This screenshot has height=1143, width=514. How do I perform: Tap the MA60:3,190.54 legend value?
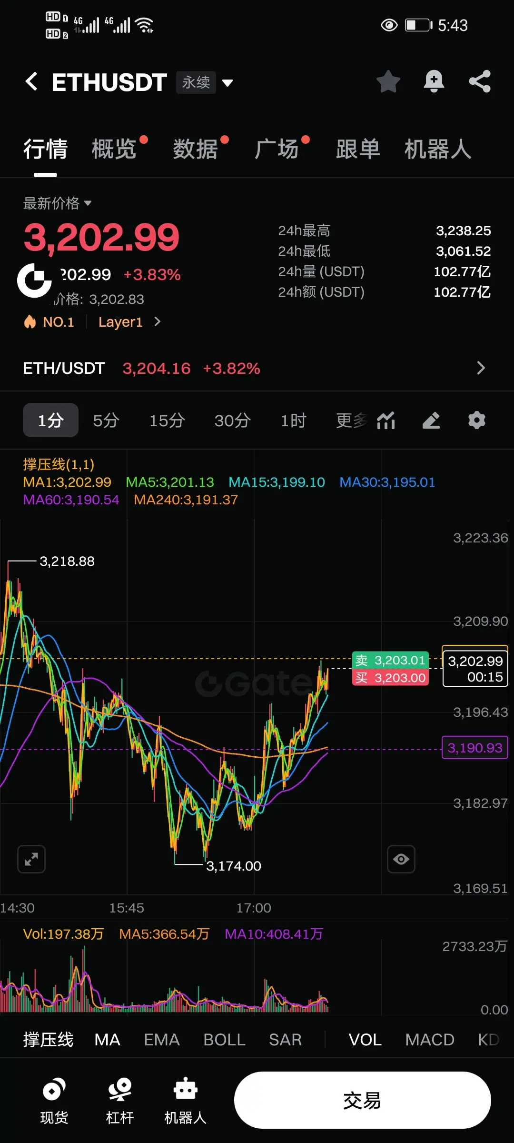[71, 500]
